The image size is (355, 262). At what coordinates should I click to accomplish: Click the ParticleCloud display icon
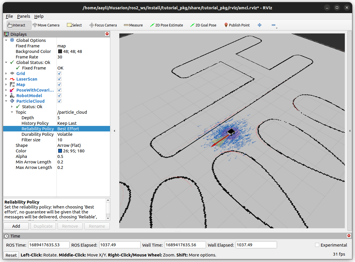tap(12, 101)
